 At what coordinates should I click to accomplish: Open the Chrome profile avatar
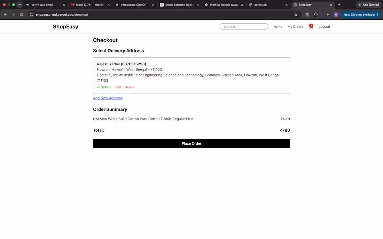(336, 15)
